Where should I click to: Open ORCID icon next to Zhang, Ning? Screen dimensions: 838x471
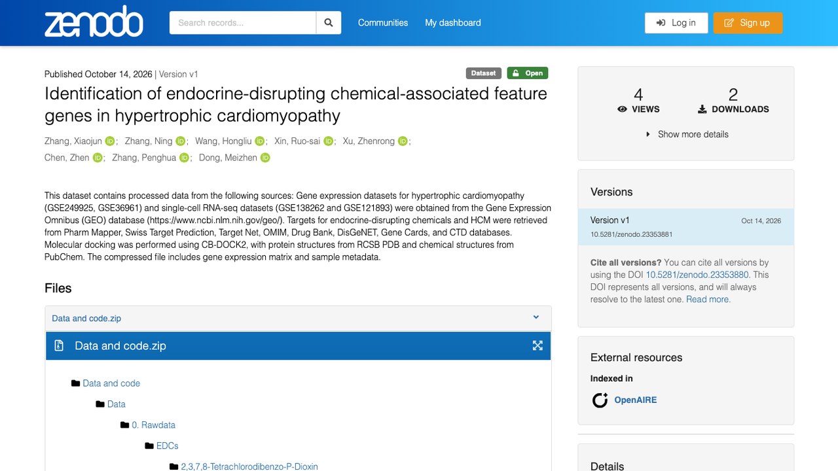click(x=181, y=141)
